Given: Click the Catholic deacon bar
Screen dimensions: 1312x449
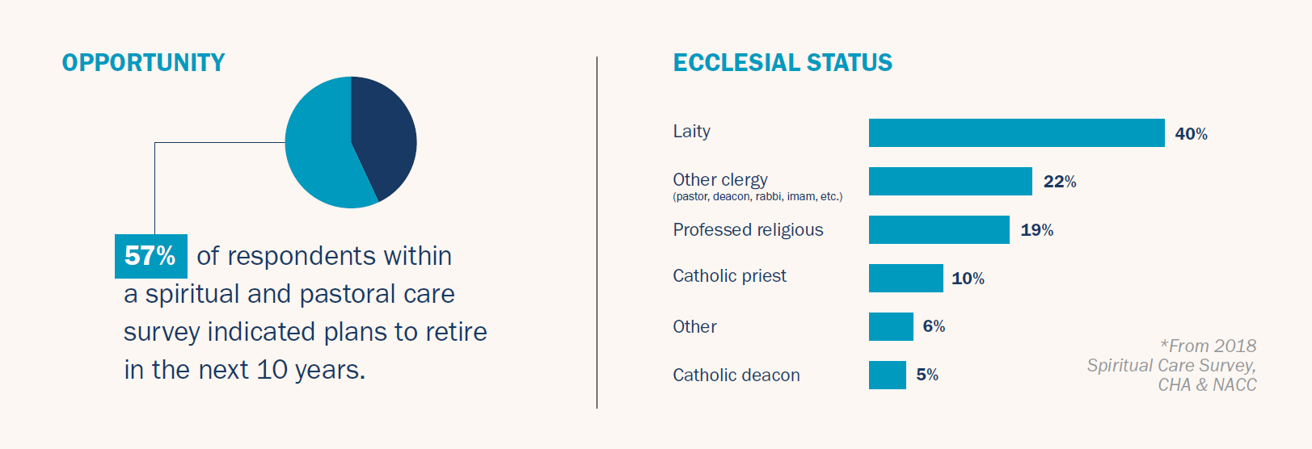Looking at the screenshot, I should (887, 376).
